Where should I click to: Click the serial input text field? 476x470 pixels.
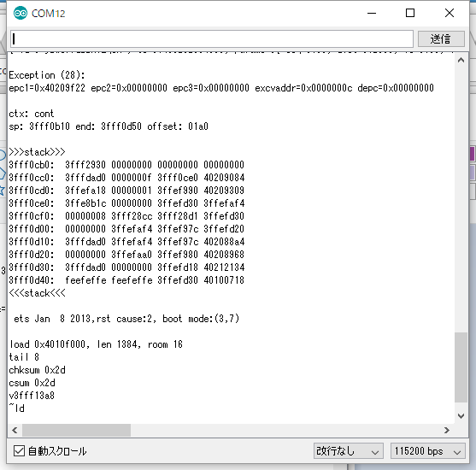coord(212,38)
